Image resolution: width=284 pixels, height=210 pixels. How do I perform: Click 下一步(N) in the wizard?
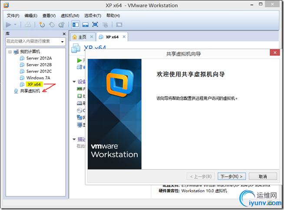pos(231,176)
